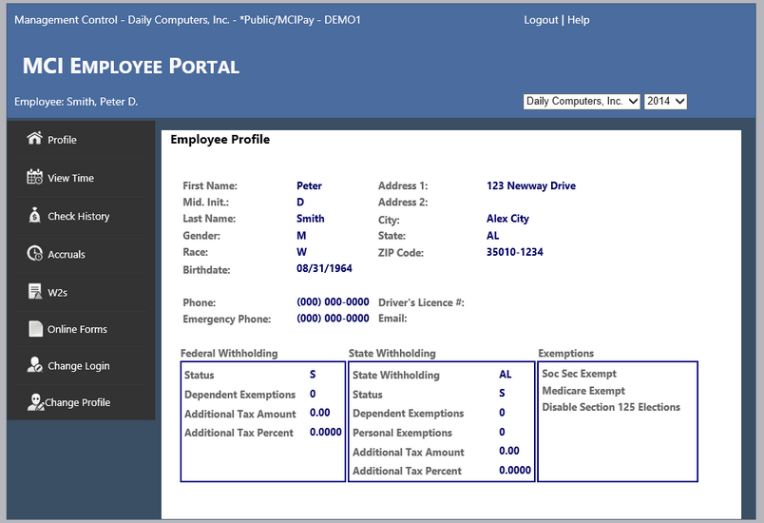Expand the 2014 year dropdown
The image size is (764, 523).
(x=665, y=101)
